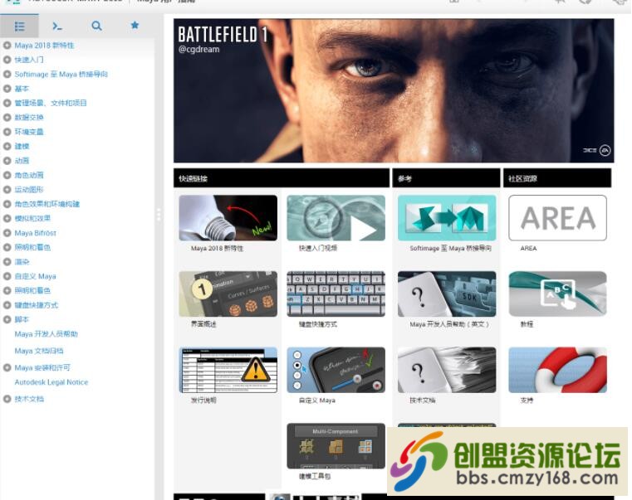Click the Battlefield 1 banner image
This screenshot has width=632, height=500.
[x=394, y=90]
